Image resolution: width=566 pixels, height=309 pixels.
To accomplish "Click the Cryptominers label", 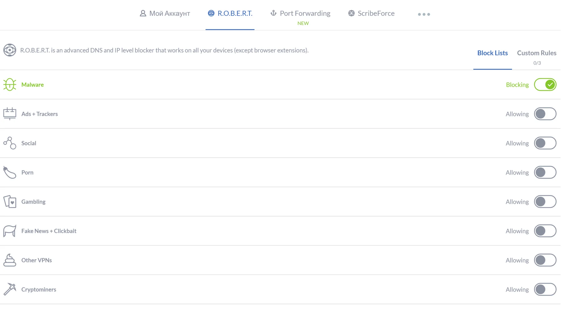I will [39, 289].
